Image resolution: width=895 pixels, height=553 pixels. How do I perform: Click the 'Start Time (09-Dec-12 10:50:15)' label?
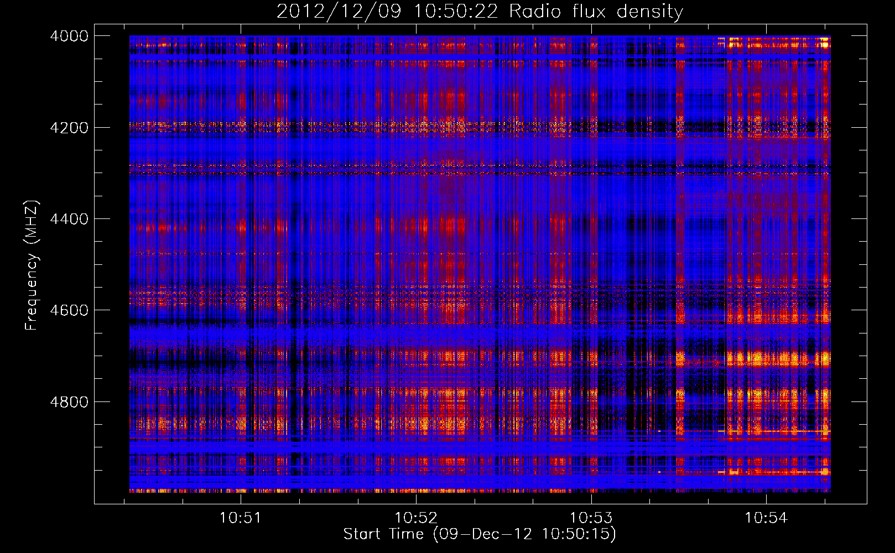[x=480, y=534]
